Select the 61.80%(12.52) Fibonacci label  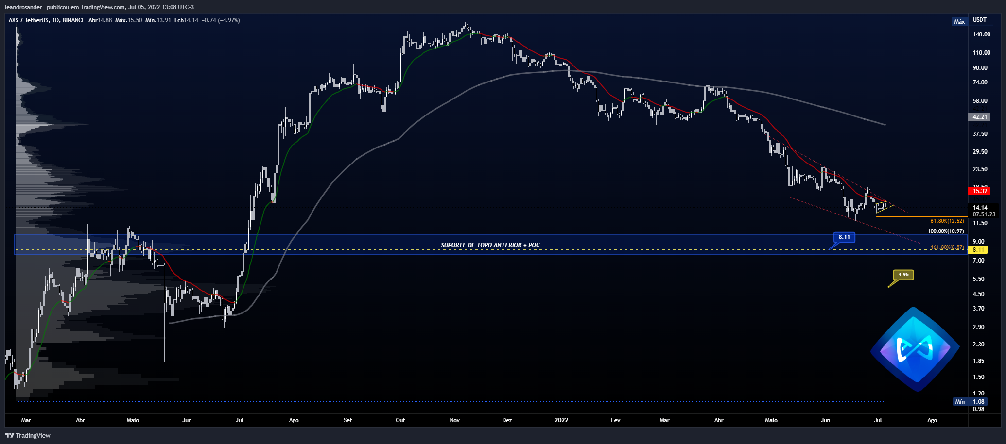(x=947, y=221)
